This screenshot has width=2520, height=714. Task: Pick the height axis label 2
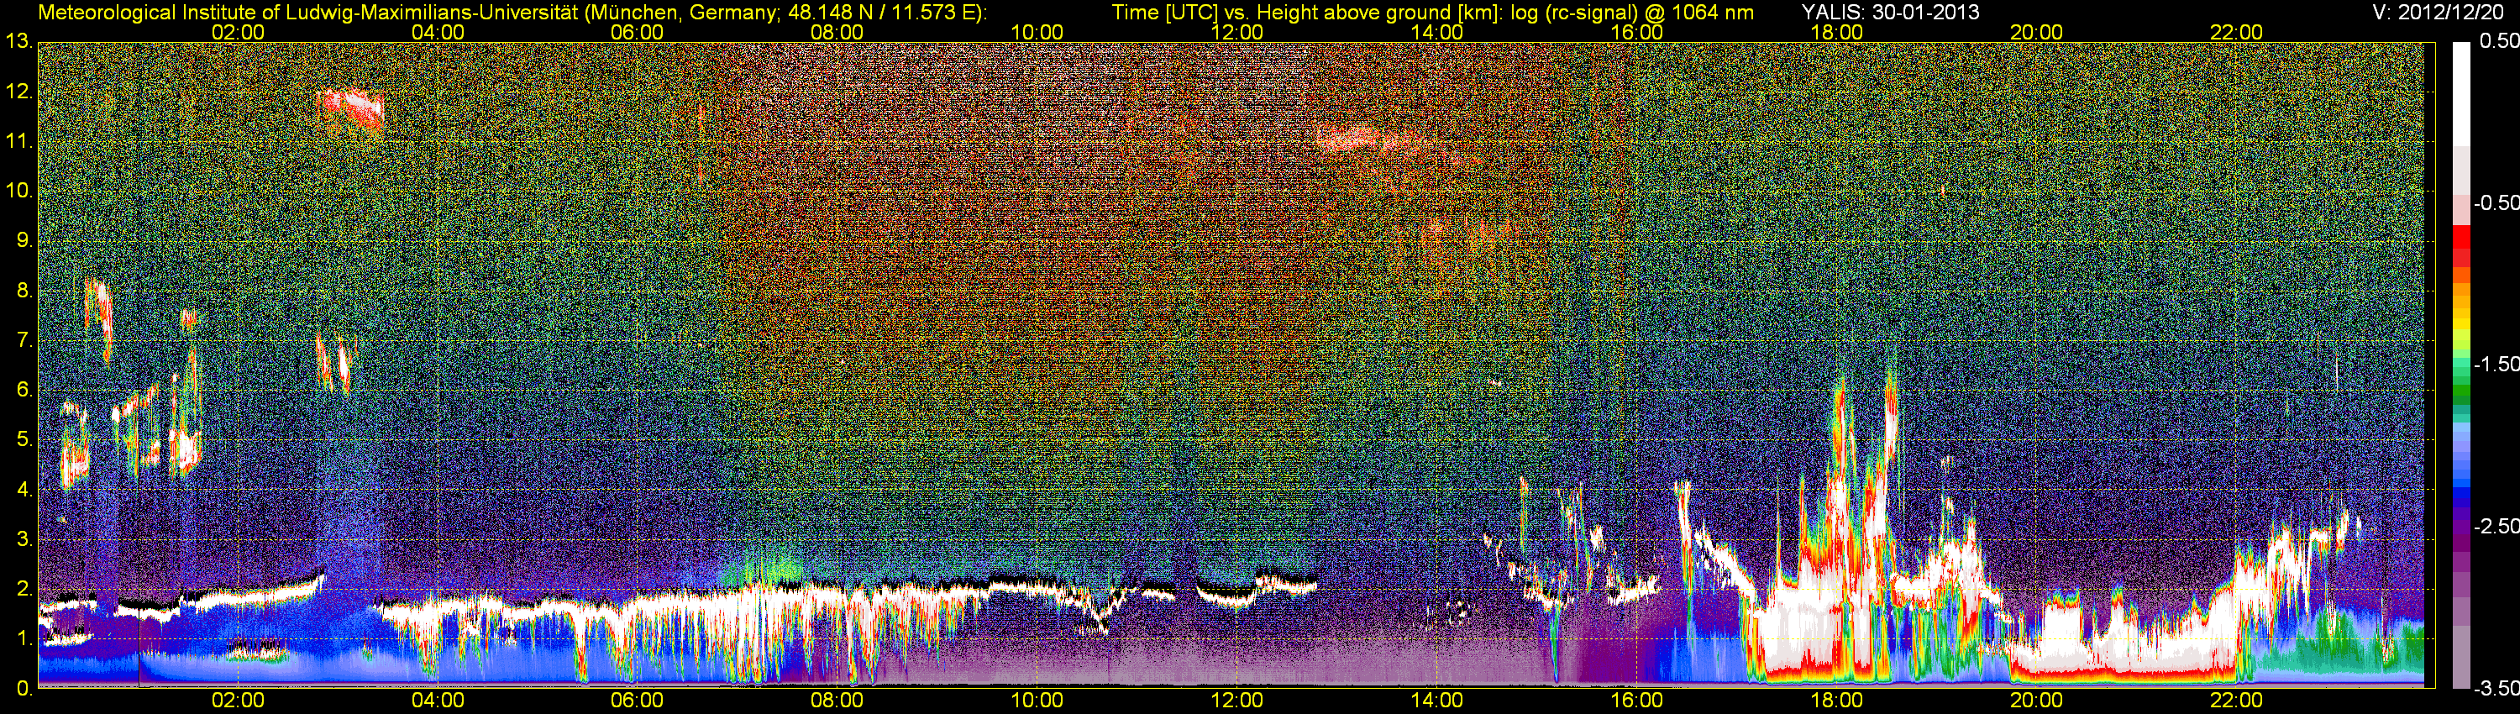(x=24, y=590)
